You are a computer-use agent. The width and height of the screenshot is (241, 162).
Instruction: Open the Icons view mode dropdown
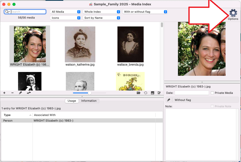pyautogui.click(x=66, y=18)
